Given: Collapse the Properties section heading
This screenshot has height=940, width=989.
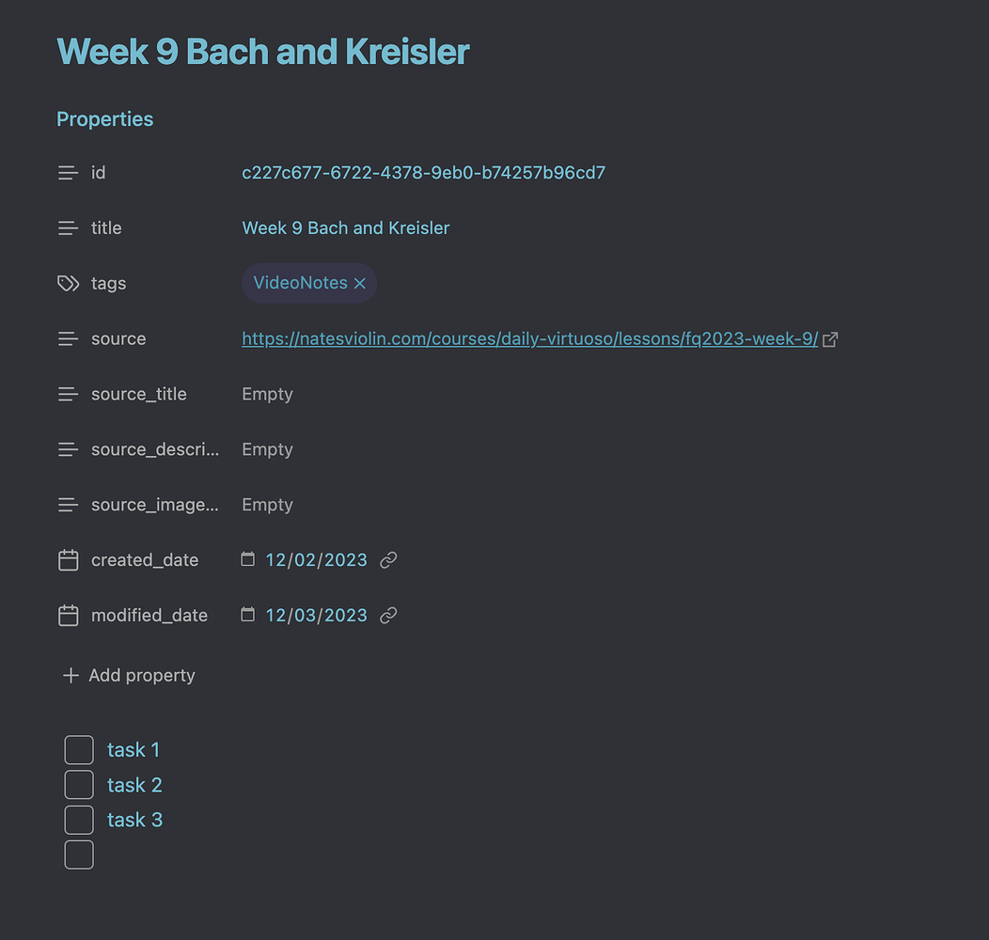Looking at the screenshot, I should [x=104, y=118].
